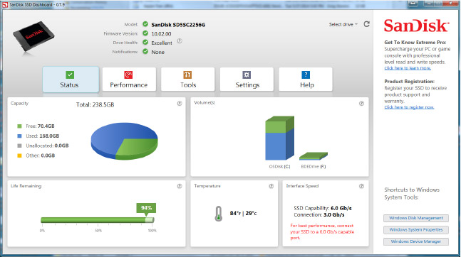
Task: Click the Temperature panel help icon
Action: point(271,186)
